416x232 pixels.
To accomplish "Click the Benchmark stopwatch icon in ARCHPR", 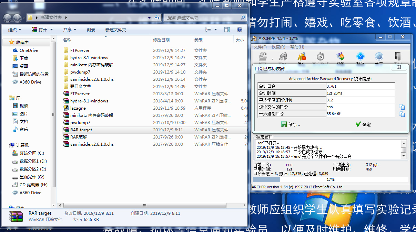I will point(321,57).
